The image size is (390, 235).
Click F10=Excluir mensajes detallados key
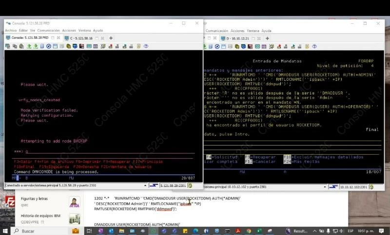pos(323,157)
